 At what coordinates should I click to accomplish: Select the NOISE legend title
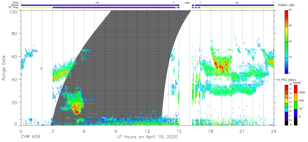[x=297, y=83]
